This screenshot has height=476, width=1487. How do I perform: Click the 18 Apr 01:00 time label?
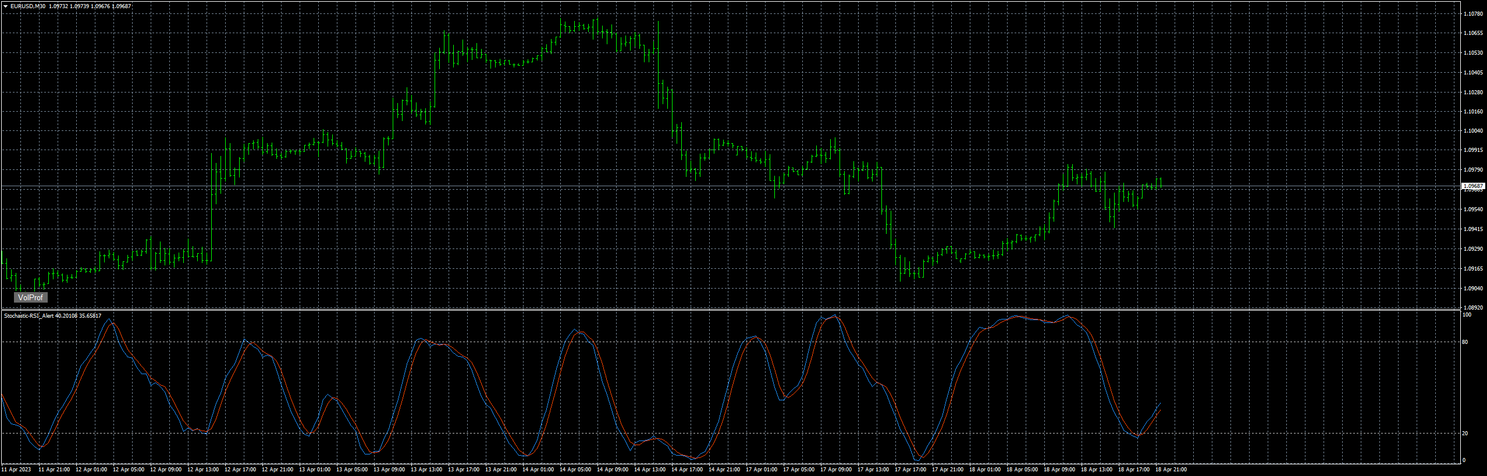pos(985,470)
